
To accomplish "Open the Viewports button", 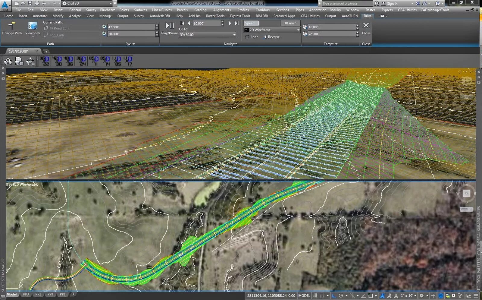I will tap(33, 29).
